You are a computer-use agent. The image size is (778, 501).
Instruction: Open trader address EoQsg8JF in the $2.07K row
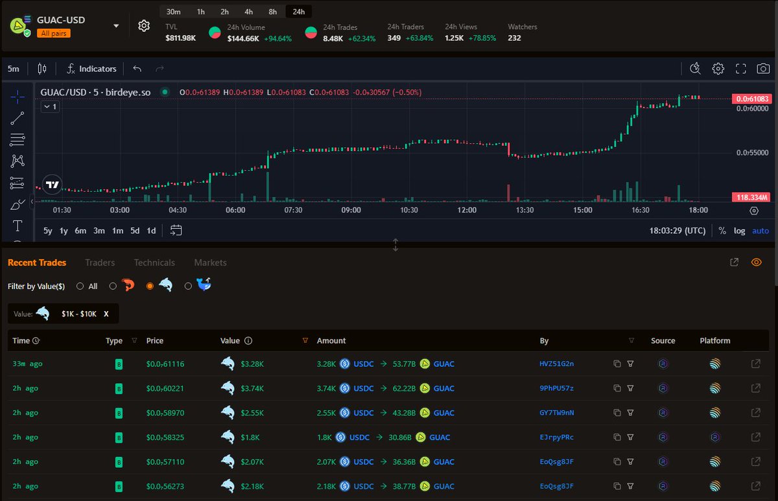tap(556, 461)
